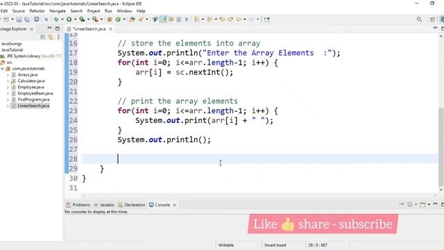This screenshot has height=250, width=444.
Task: Select EmployeeBean.java in Package Explorer
Action: click(x=35, y=94)
